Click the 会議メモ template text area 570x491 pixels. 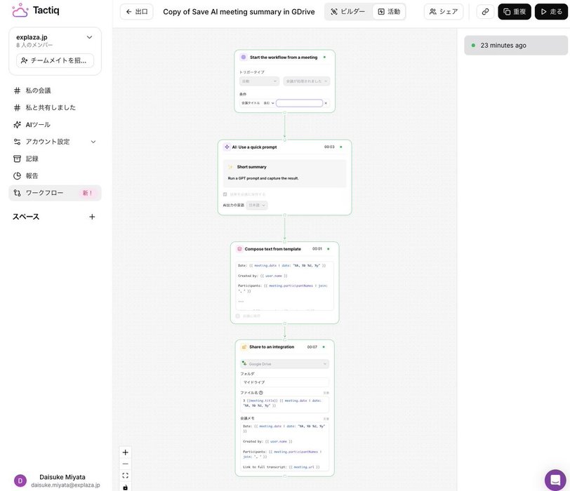pos(284,446)
